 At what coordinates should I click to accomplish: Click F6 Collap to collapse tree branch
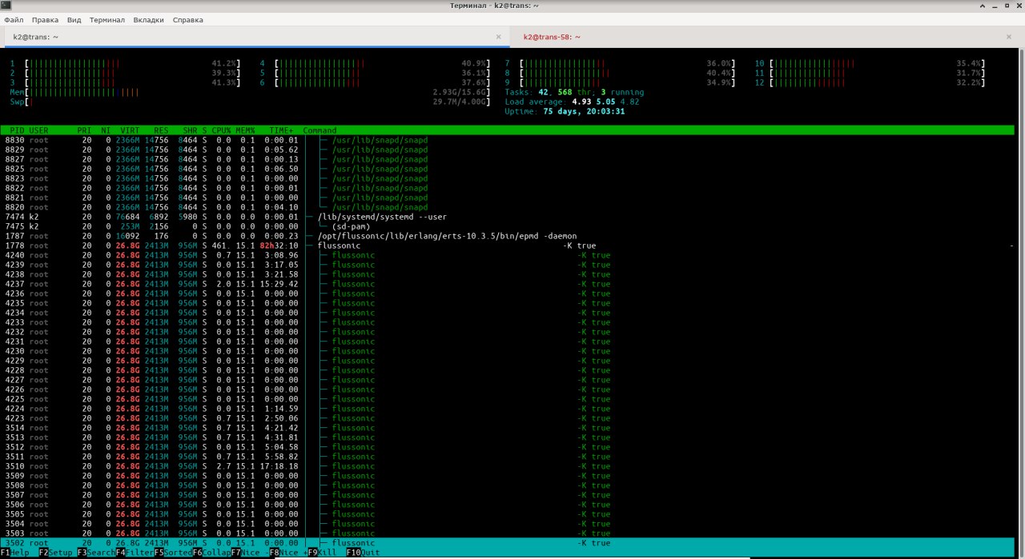click(x=211, y=553)
